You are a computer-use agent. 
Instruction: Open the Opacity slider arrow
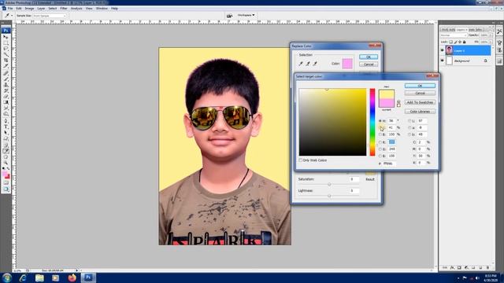490,35
